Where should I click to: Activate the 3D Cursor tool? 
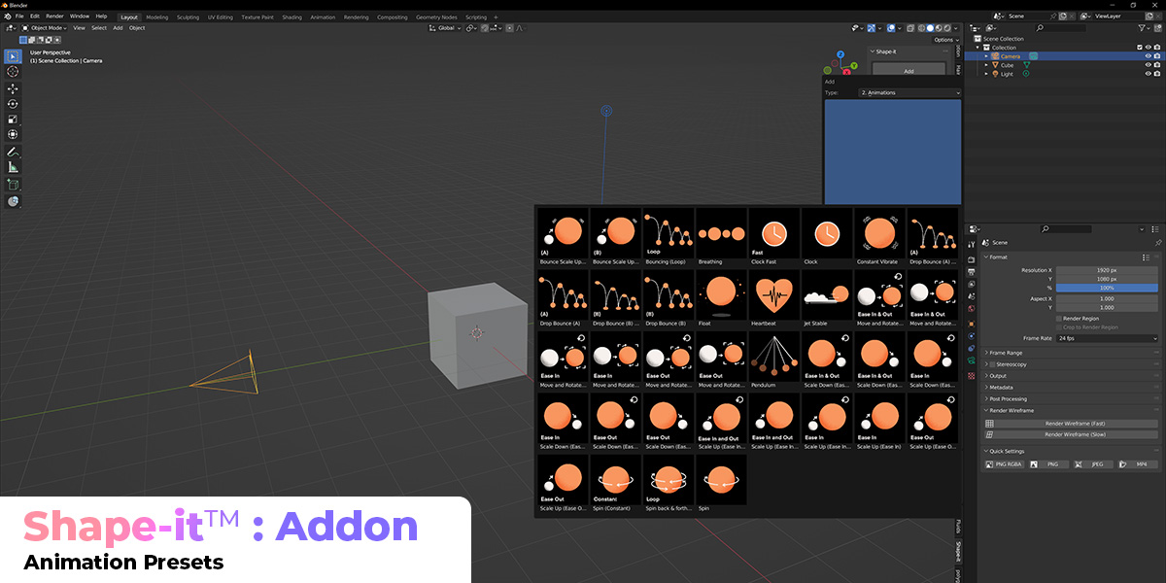click(x=13, y=71)
